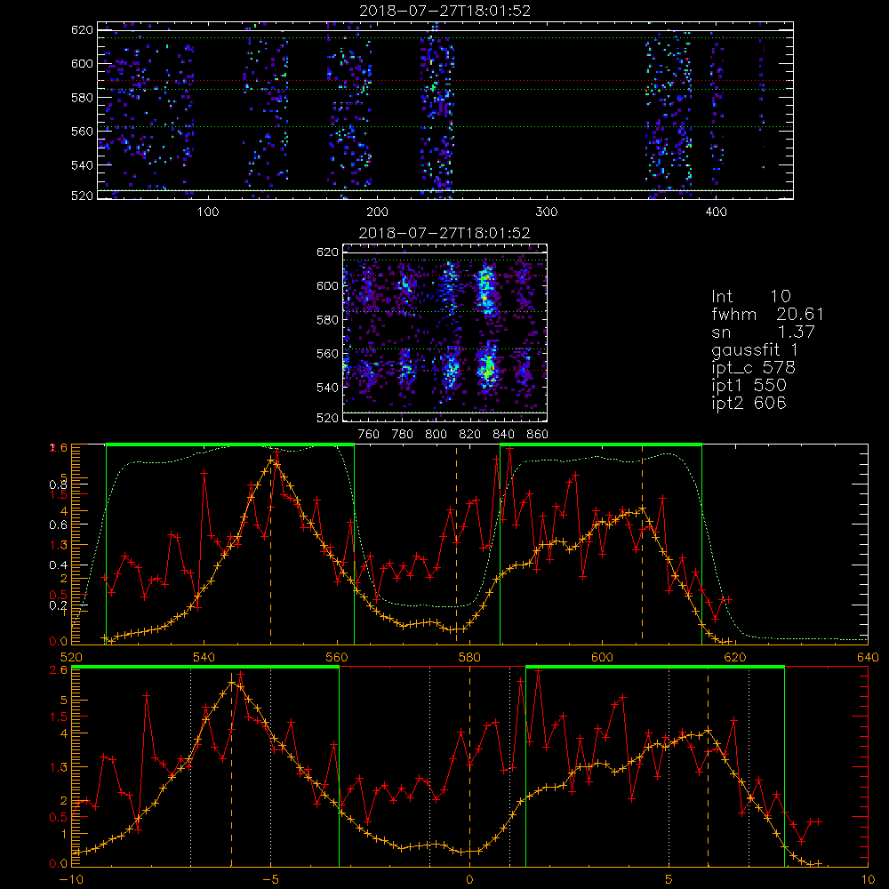Click x-axis label 580 on third plot
Viewport: 889px width, 889px height.
tap(469, 657)
